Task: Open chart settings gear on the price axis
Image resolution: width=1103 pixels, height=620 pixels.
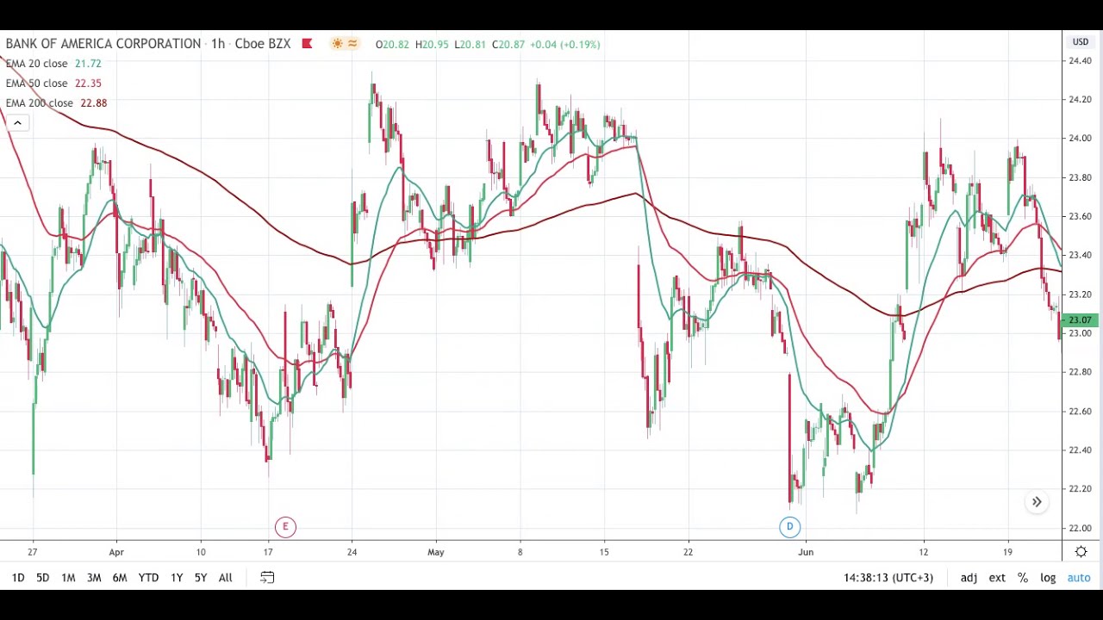Action: 1081,552
